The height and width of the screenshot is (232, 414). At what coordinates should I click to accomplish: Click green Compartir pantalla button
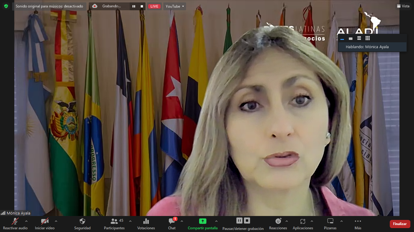203,224
